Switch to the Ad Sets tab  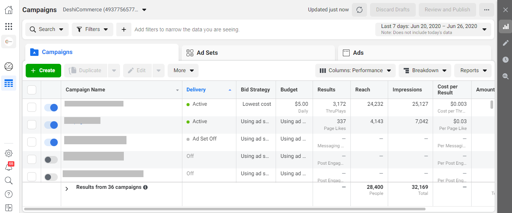[x=258, y=53]
